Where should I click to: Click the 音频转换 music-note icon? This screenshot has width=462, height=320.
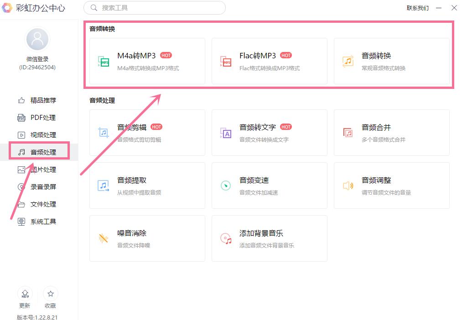[348, 61]
